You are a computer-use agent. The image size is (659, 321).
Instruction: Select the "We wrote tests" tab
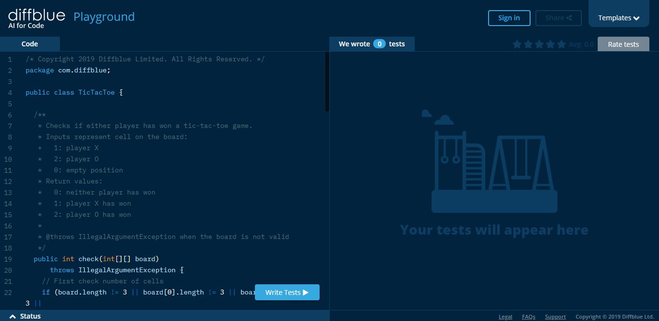tap(372, 43)
